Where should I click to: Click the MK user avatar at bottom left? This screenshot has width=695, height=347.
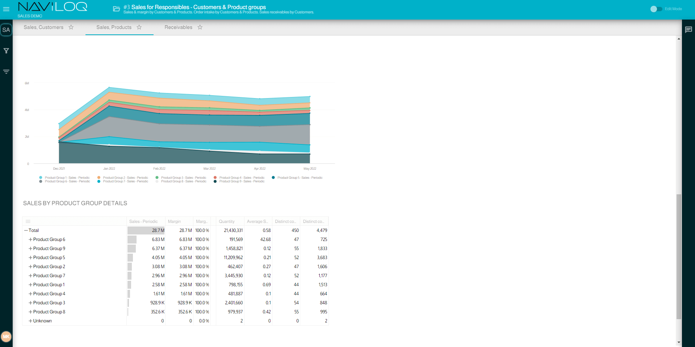tap(7, 337)
